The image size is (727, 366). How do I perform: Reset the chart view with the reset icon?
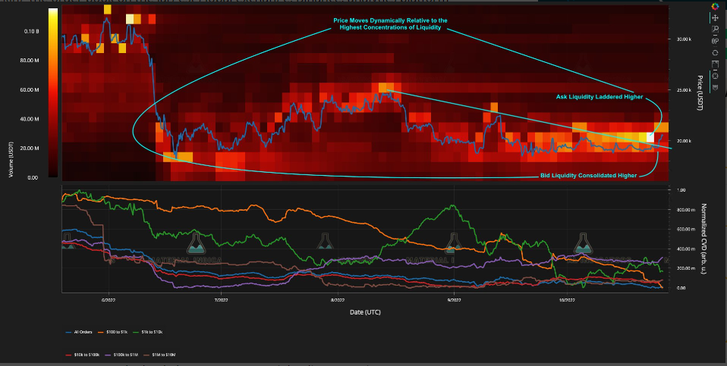pos(713,53)
